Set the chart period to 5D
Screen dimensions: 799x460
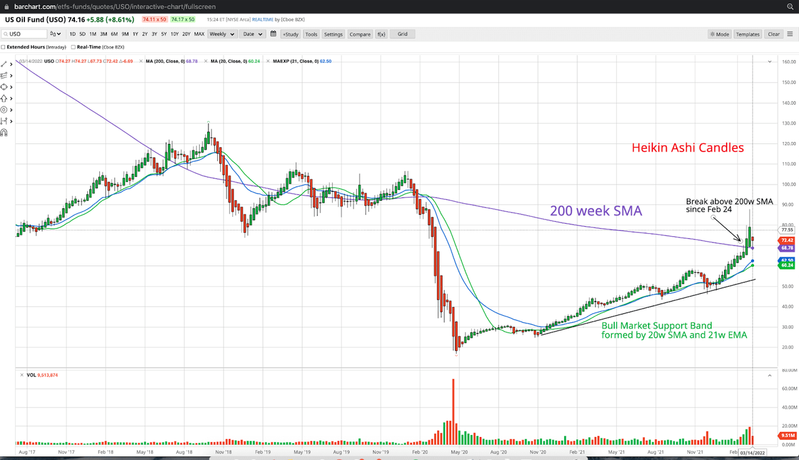coord(82,34)
